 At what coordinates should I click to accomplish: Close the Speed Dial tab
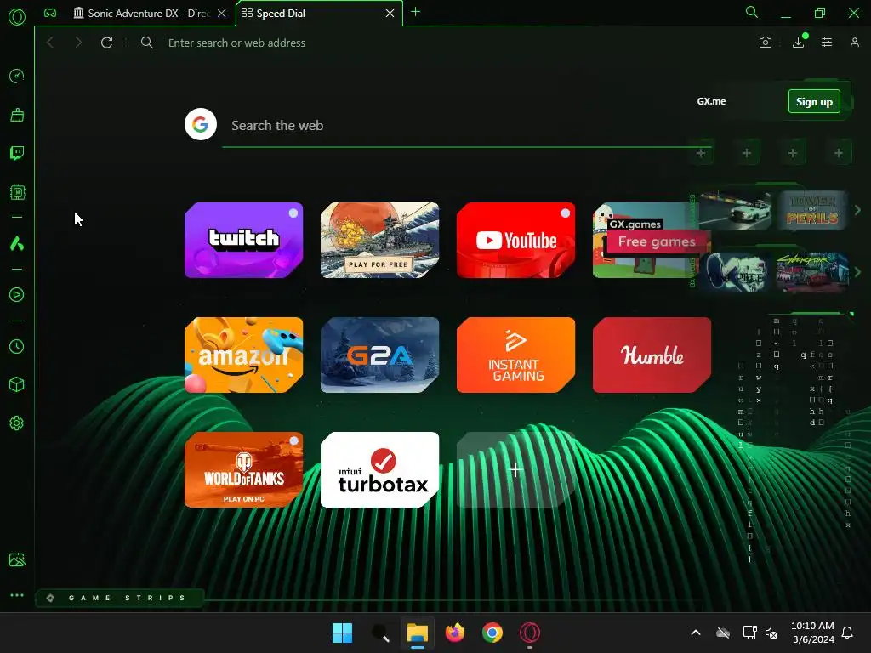[x=390, y=13]
